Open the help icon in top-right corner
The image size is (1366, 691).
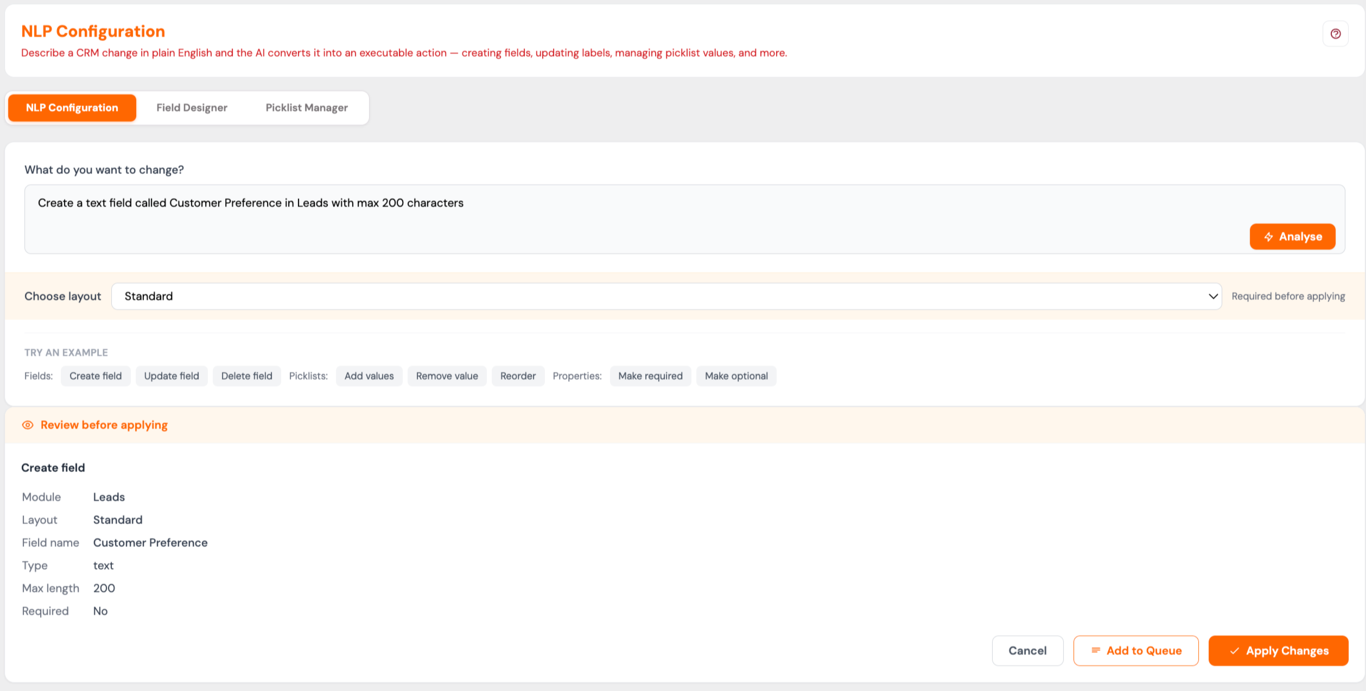tap(1336, 33)
